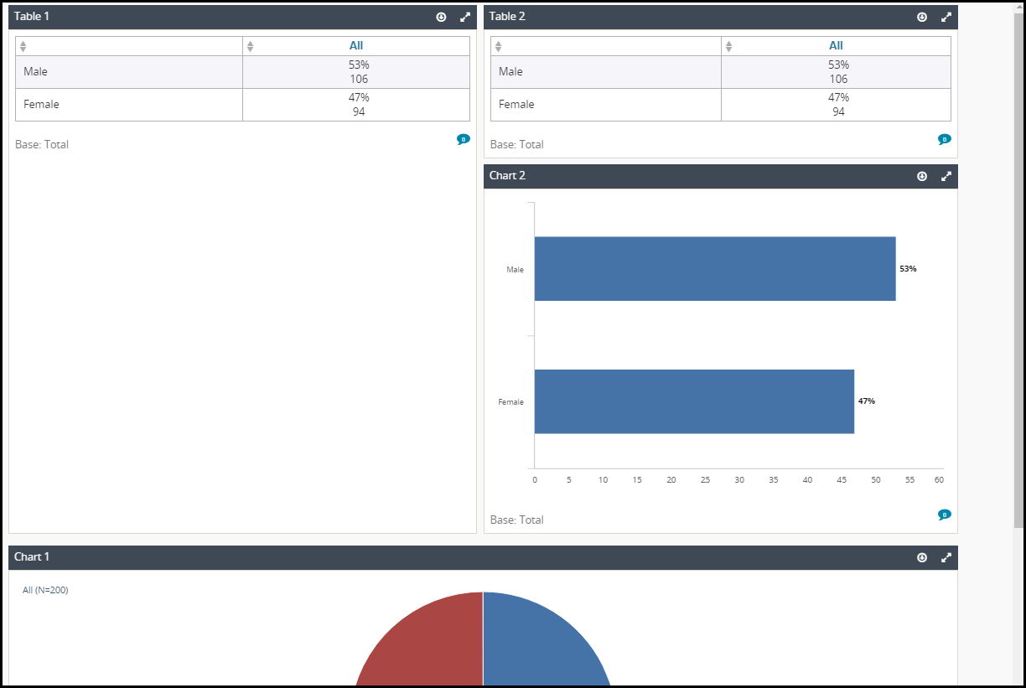Click the Chart 2 panel title
1026x688 pixels.
[507, 176]
